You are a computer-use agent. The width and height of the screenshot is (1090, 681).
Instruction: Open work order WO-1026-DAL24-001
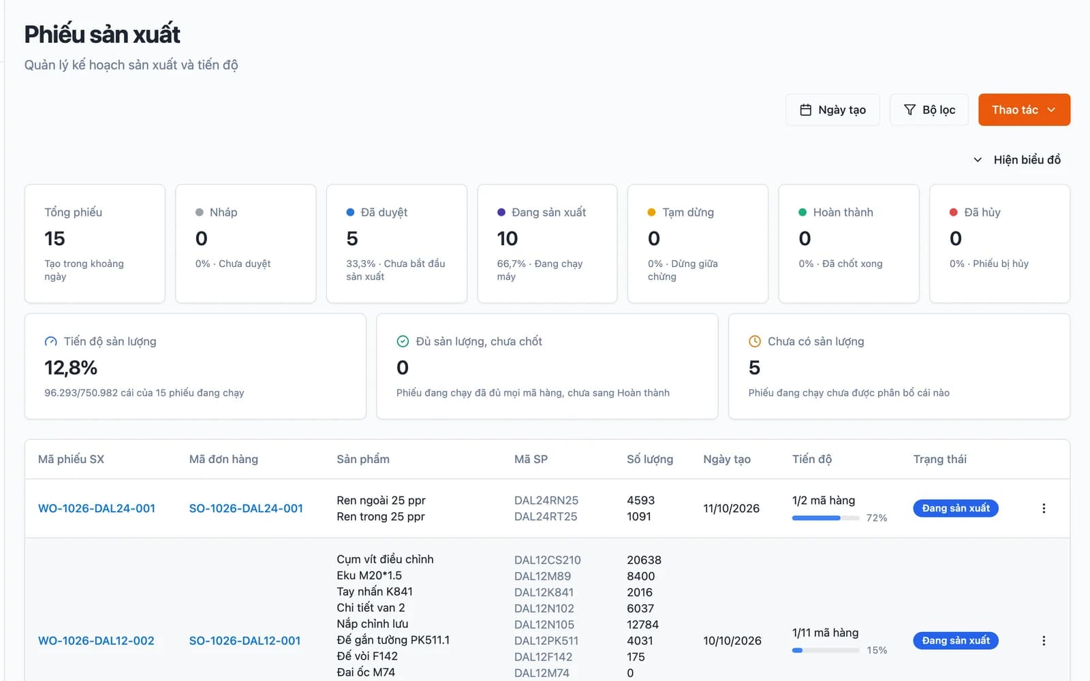97,508
